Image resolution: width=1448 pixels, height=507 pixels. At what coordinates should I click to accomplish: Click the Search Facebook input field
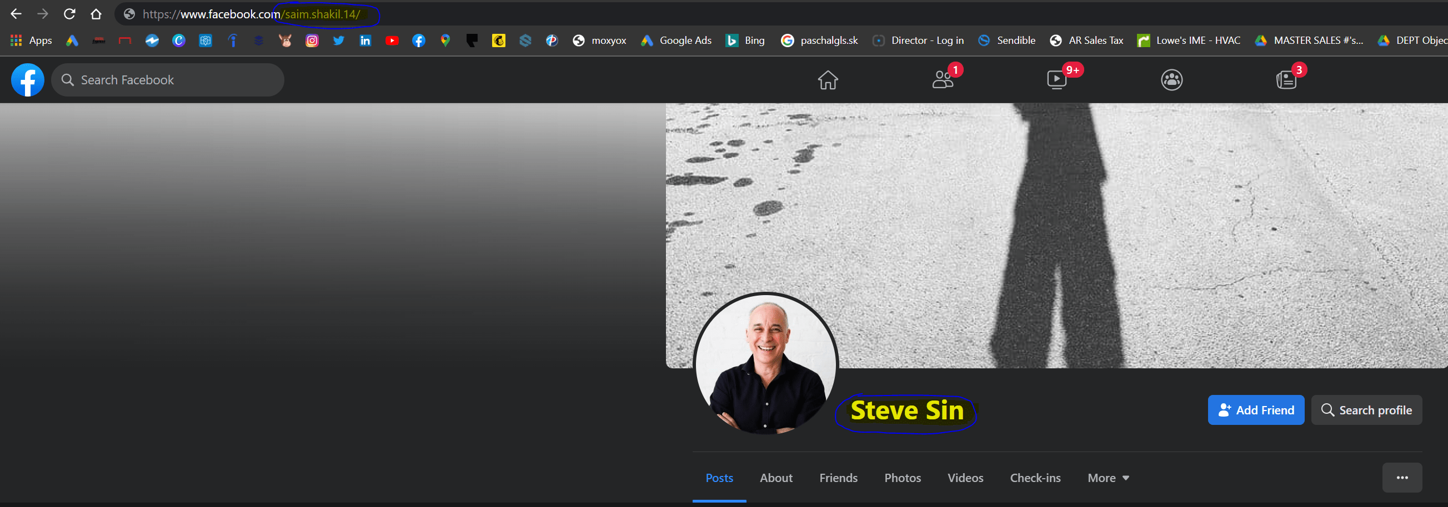[x=169, y=80]
